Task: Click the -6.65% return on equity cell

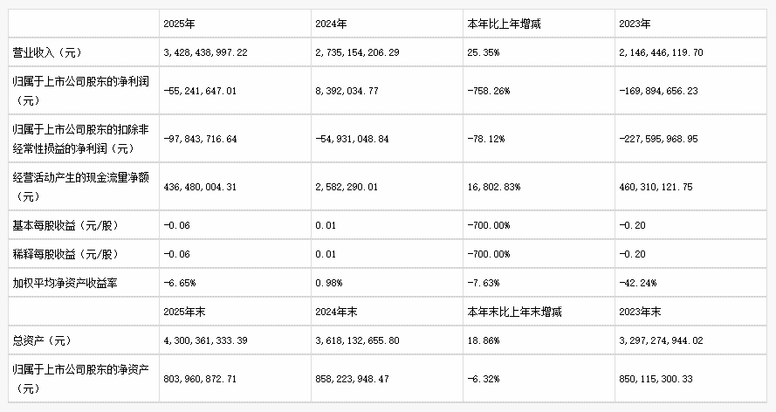Action: click(180, 283)
